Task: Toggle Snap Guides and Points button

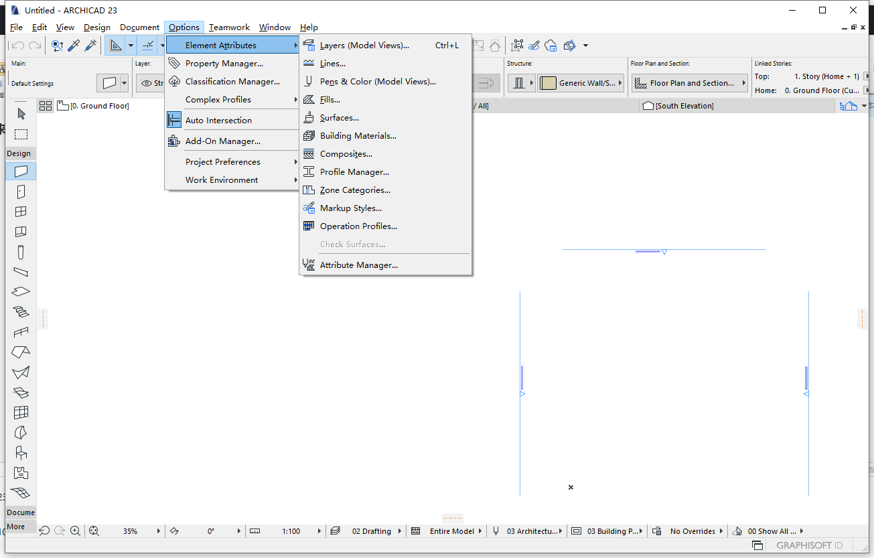Action: (149, 46)
